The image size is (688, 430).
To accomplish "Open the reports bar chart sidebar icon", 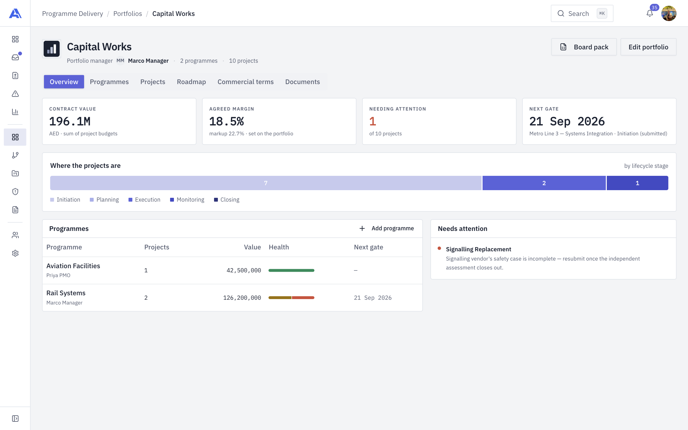I will click(15, 112).
